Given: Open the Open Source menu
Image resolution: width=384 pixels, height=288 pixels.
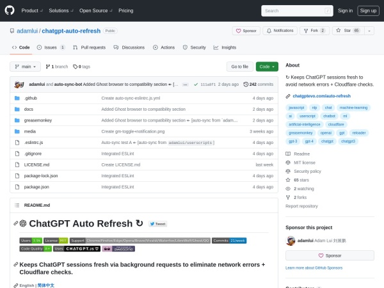Looking at the screenshot, I should pyautogui.click(x=96, y=10).
